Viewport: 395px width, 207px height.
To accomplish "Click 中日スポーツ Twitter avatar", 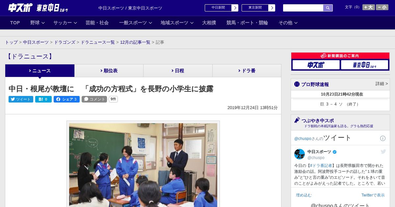I will 300,154.
